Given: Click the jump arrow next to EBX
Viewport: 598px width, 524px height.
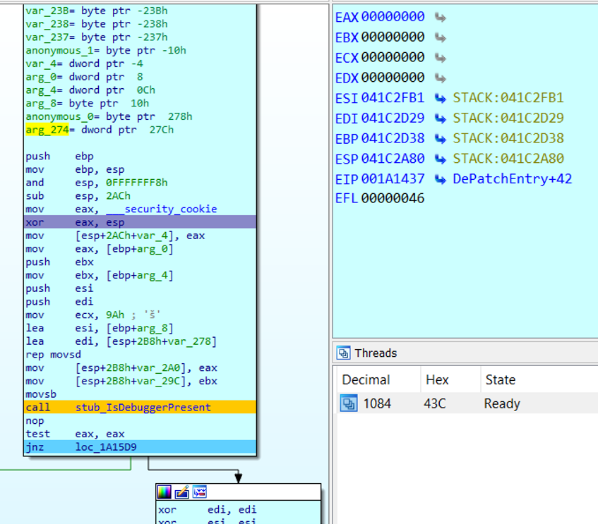Looking at the screenshot, I should click(x=441, y=37).
